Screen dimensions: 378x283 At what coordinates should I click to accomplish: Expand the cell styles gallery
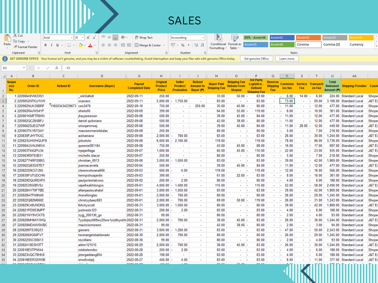click(x=377, y=46)
